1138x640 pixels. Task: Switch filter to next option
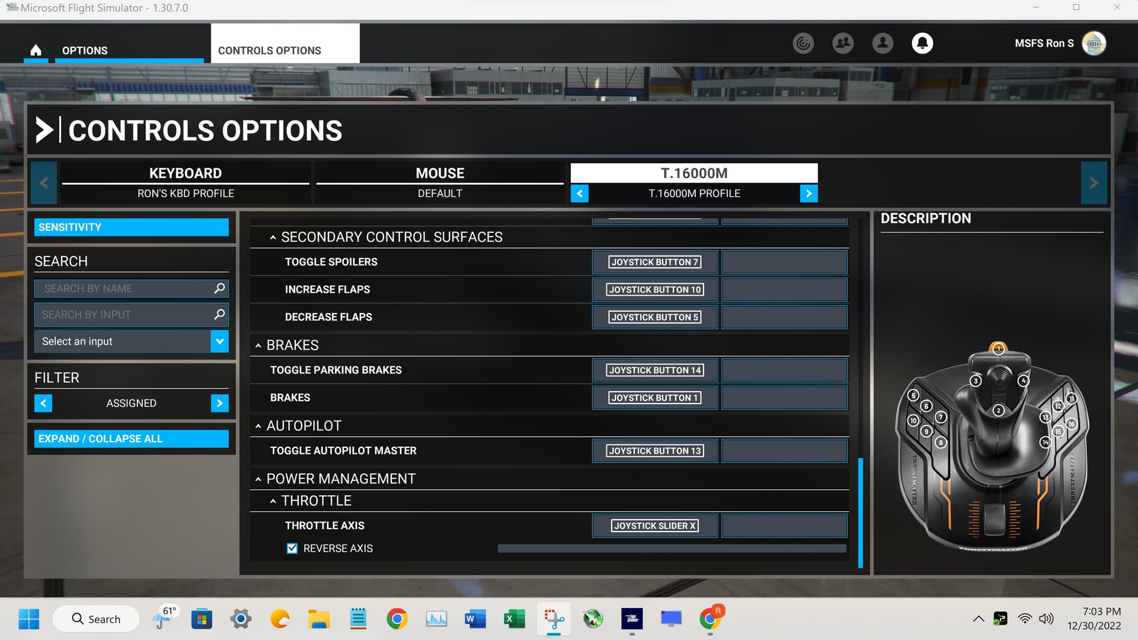pos(219,403)
